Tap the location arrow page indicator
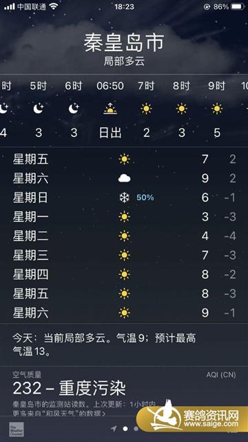Image resolution: width=248 pixels, height=442 pixels. pos(114,429)
